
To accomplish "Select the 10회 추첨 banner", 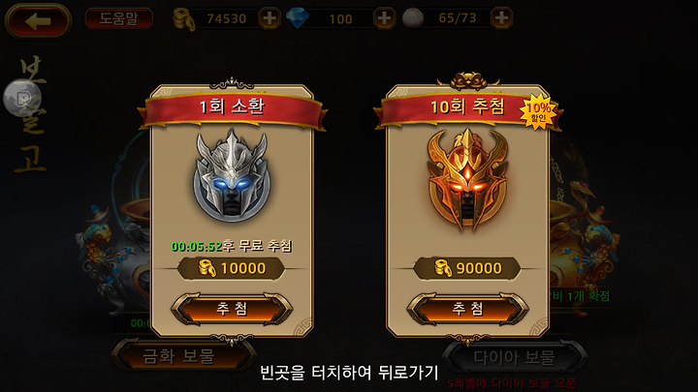I will (x=467, y=107).
